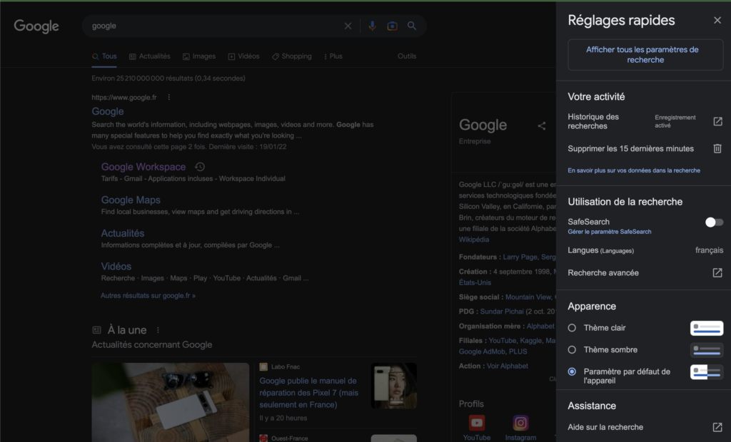Click Historique des recherches label
Viewport: 731px width, 442px height.
[593, 122]
